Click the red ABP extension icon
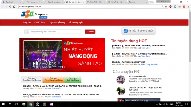Screen dimensions: 191x107 [x=170, y=7]
